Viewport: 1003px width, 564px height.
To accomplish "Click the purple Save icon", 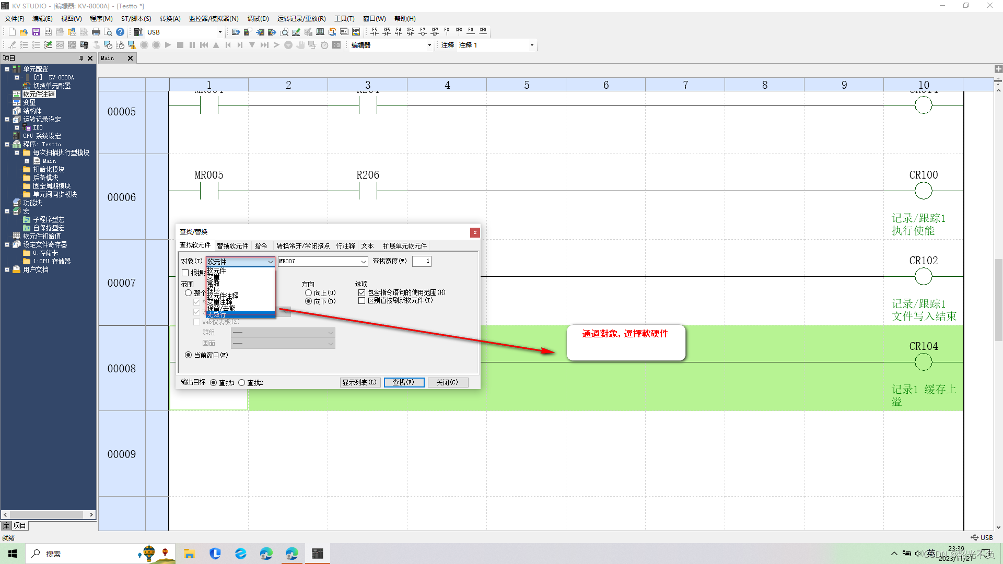I will pos(36,32).
